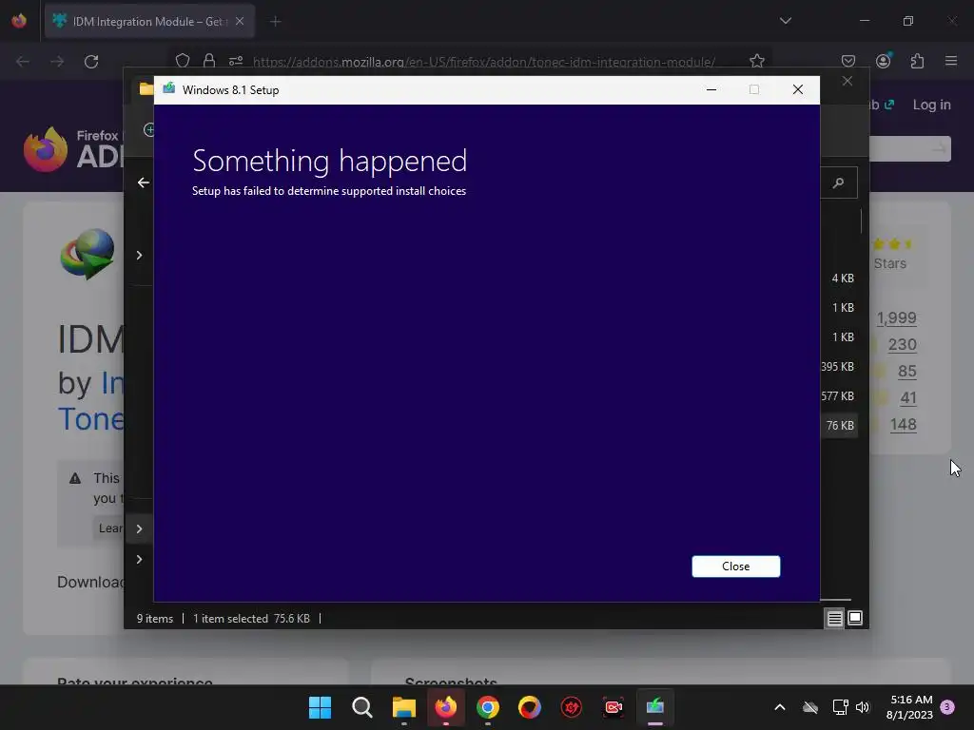Viewport: 974px width, 730px height.
Task: Switch Explorer to details view
Action: pyautogui.click(x=834, y=618)
